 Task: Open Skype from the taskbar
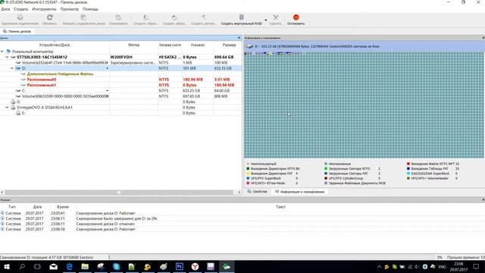point(116,266)
